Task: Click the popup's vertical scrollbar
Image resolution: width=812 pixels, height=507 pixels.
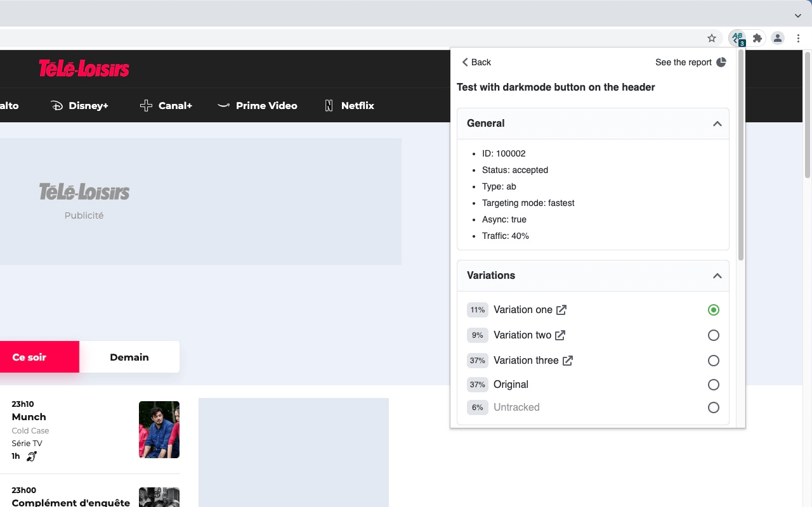Action: pos(740,158)
